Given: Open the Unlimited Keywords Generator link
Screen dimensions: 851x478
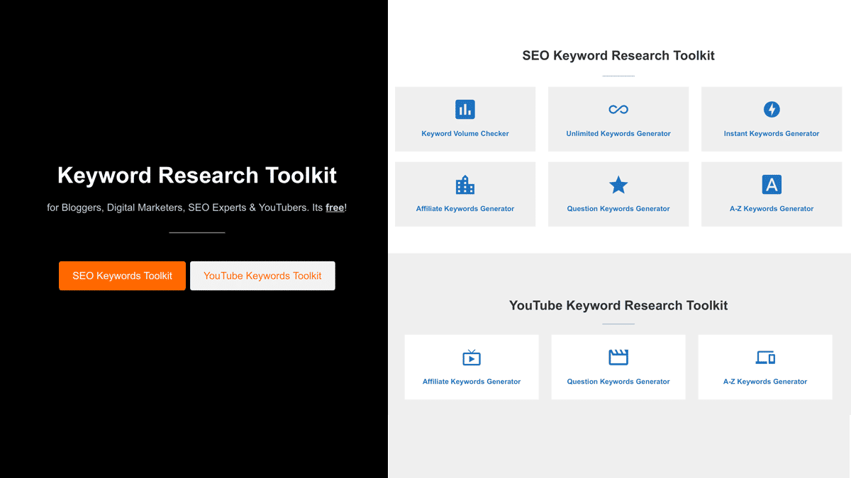Looking at the screenshot, I should 618,133.
